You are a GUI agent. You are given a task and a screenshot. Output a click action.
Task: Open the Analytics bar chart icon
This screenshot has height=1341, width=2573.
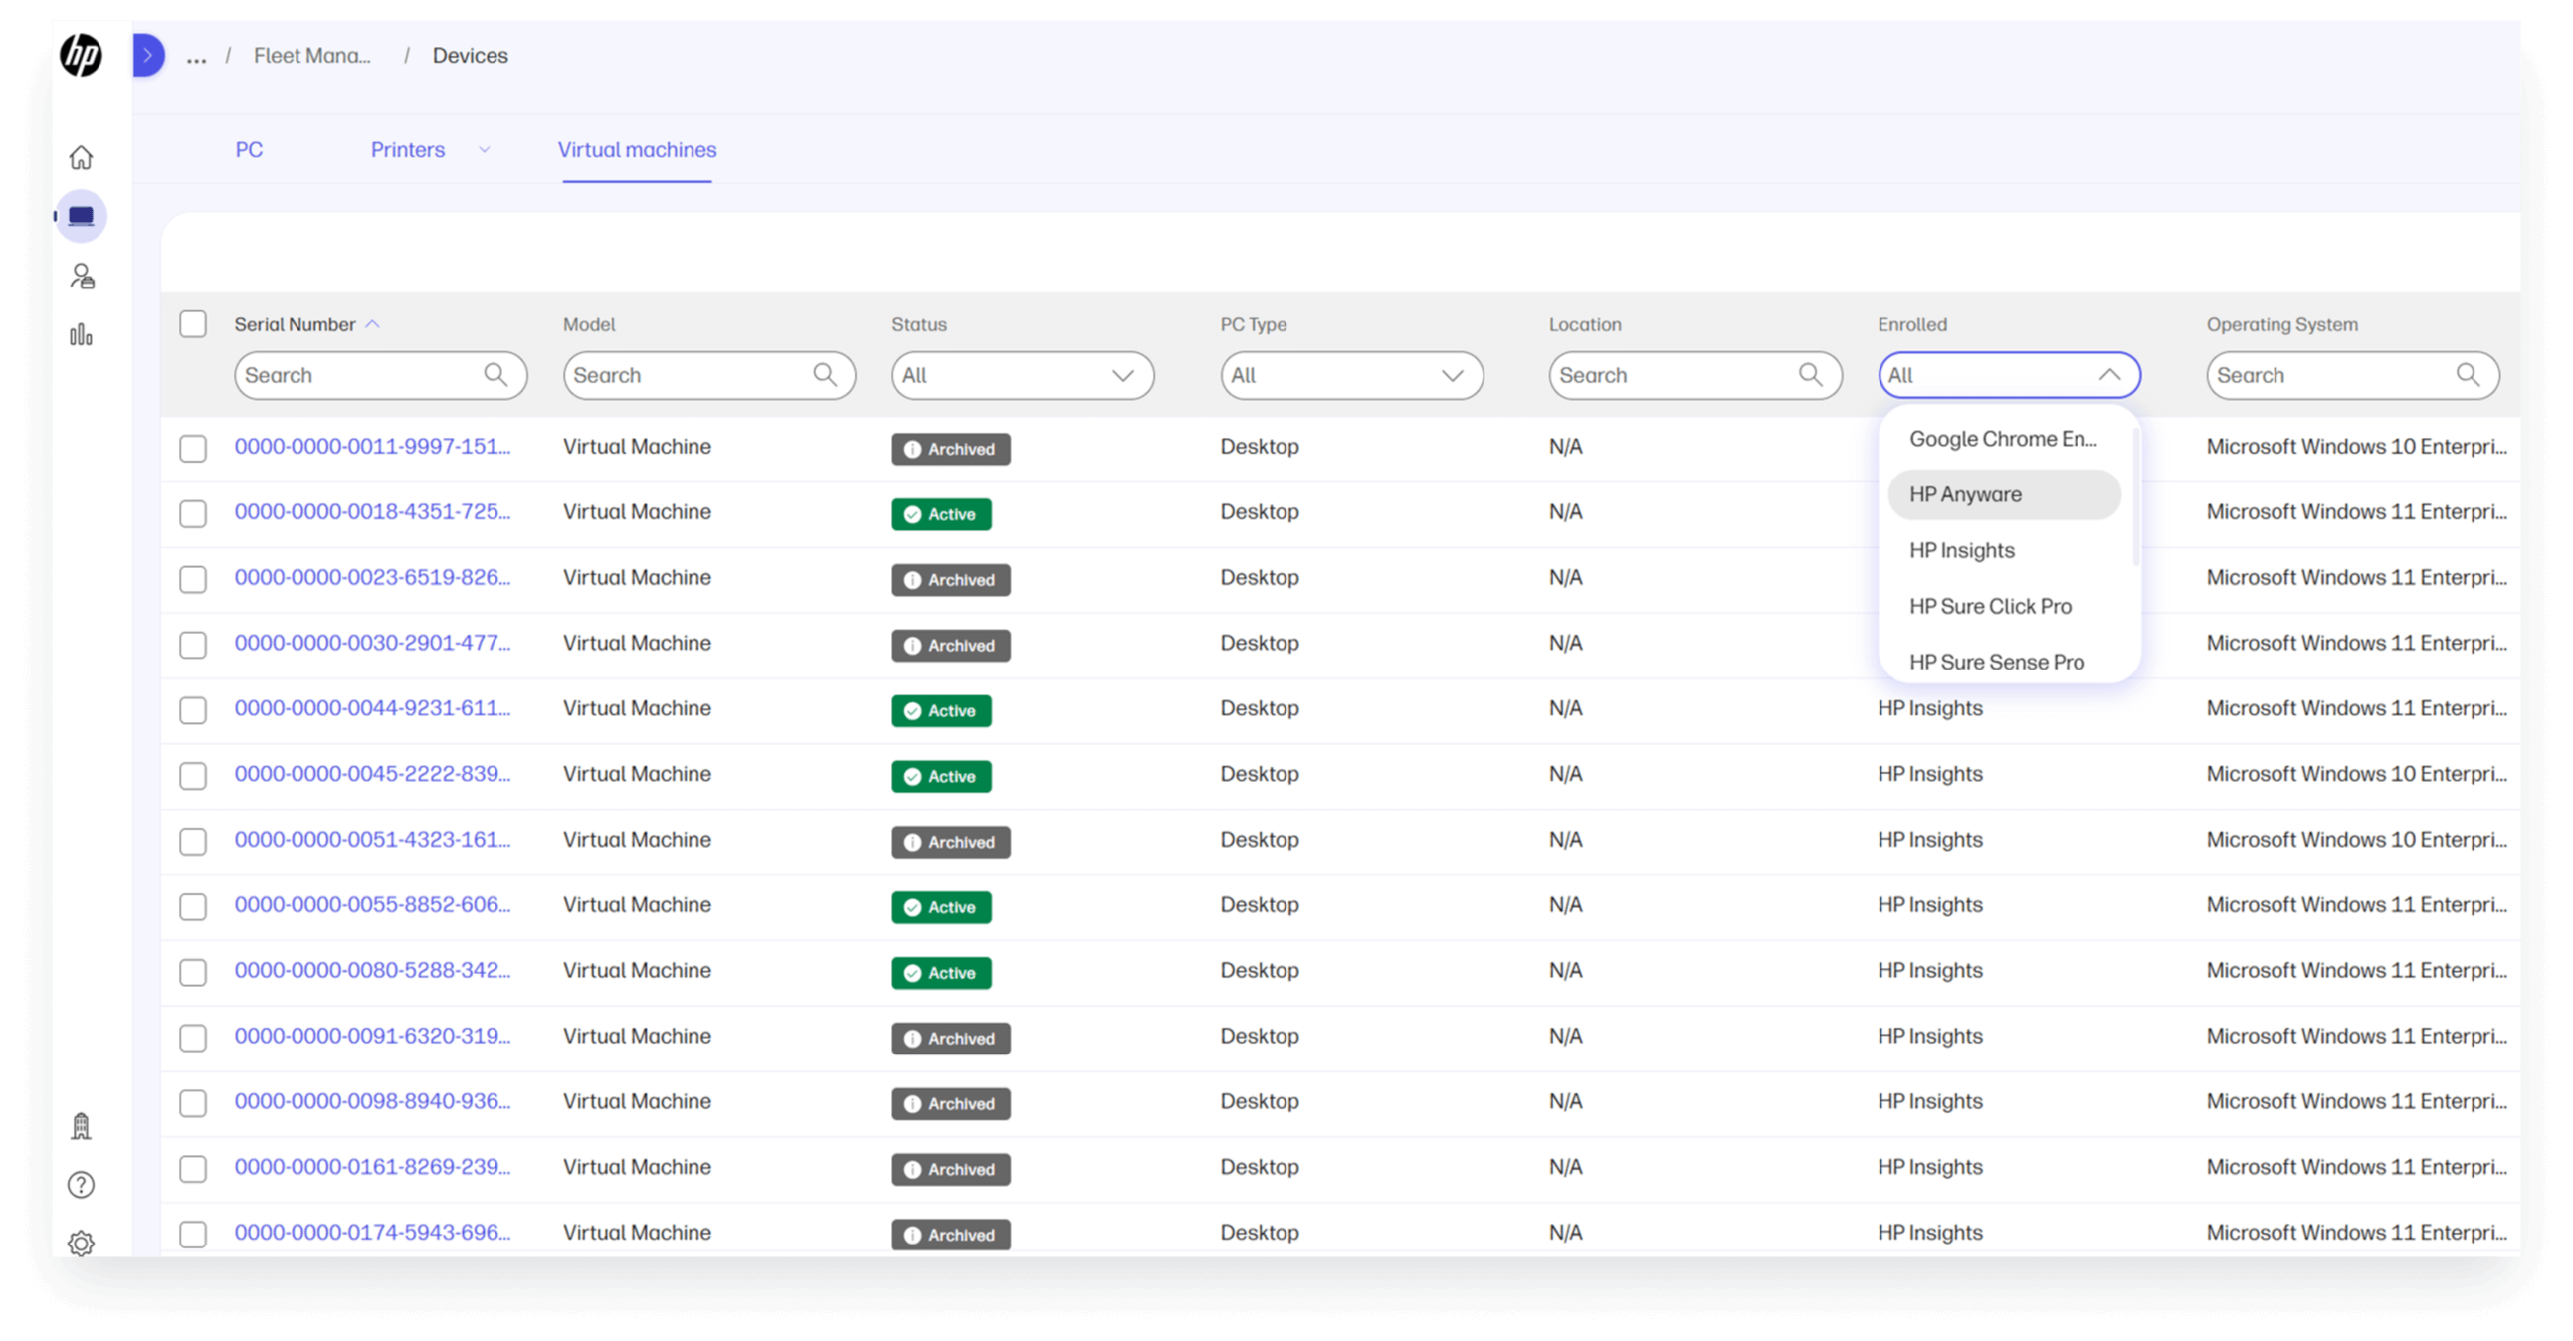click(x=81, y=334)
